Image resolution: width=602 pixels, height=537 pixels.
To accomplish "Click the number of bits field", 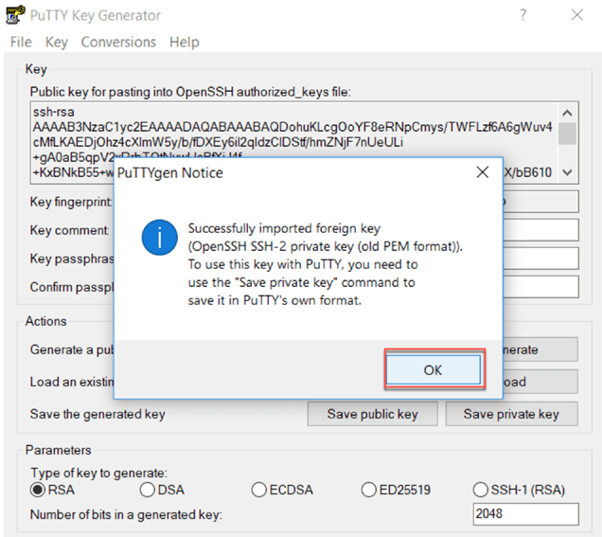I will coord(525,513).
